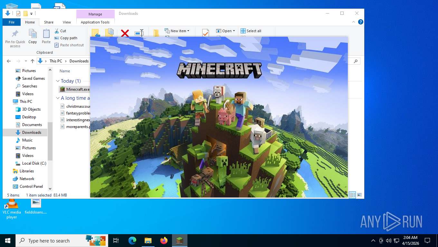Open the Recent locations dropdown arrow

26,61
